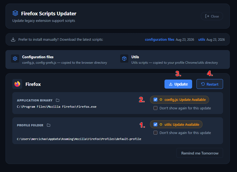Screen dimensions: 237x172
Task: Open the utils download link
Action: [202, 40]
